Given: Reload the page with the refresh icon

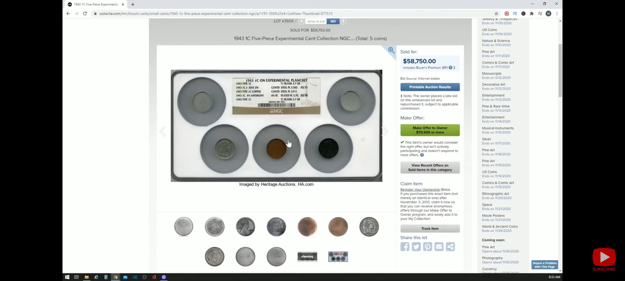Looking at the screenshot, I should [x=85, y=14].
